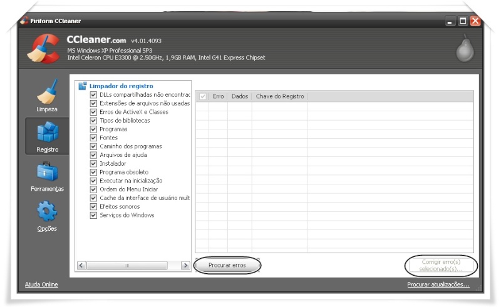Click the title bar CCleaner icon
This screenshot has height=307, width=501.
point(24,21)
